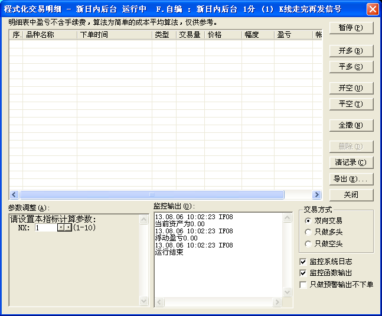This screenshot has width=382, height=316.
Task: Click the 交易量 column header
Action: tap(190, 35)
